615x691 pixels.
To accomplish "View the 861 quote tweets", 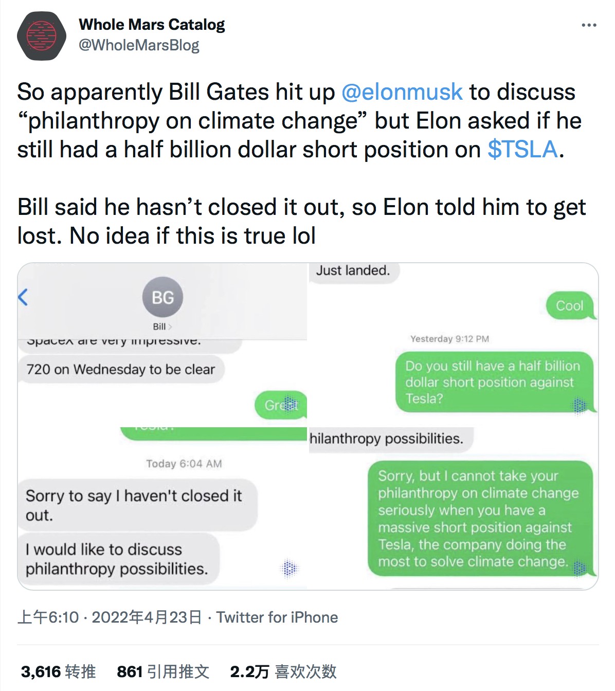I will [163, 671].
